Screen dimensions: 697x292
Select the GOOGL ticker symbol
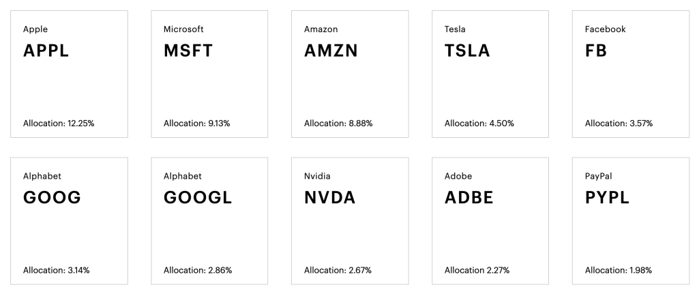pos(198,198)
